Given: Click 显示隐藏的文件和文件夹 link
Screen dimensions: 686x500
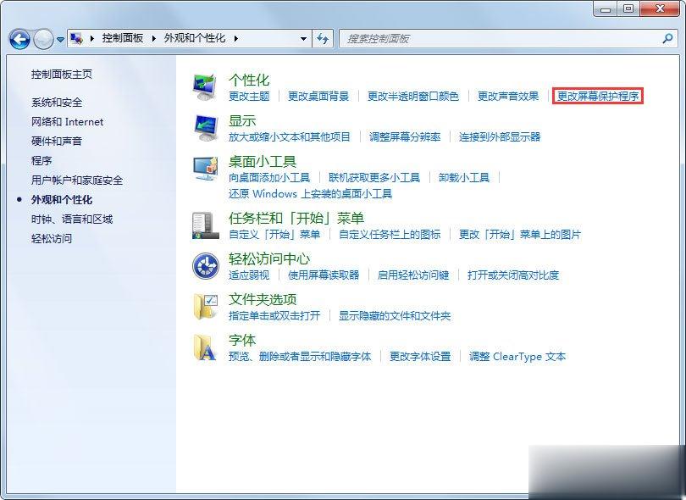Looking at the screenshot, I should point(394,315).
